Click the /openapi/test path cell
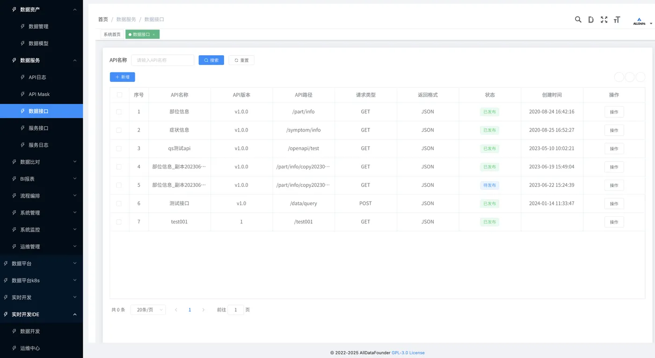 [304, 148]
